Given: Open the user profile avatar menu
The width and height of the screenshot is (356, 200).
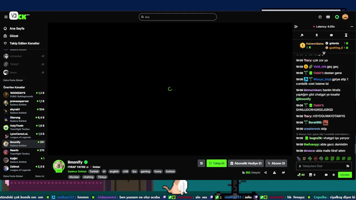Looking at the screenshot, I should click(x=345, y=17).
